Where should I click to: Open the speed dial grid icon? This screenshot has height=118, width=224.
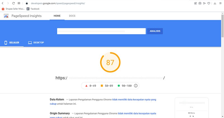(19, 3)
